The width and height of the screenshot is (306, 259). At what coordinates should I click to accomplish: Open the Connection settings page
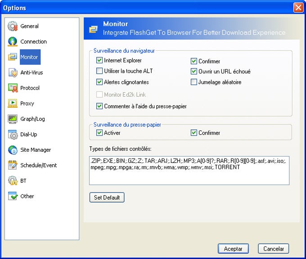[x=33, y=41]
